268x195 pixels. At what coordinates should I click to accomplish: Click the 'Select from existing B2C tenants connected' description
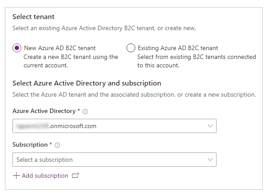pos(197,57)
